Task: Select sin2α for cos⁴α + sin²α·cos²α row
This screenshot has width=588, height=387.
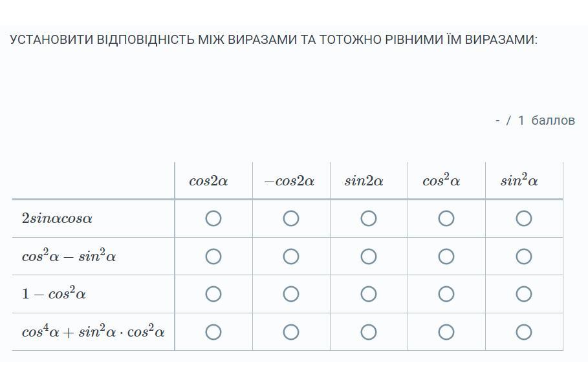Action: pos(369,332)
